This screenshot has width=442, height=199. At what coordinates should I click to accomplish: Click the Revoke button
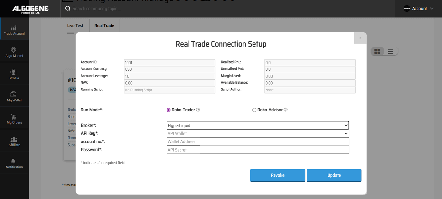click(x=277, y=175)
